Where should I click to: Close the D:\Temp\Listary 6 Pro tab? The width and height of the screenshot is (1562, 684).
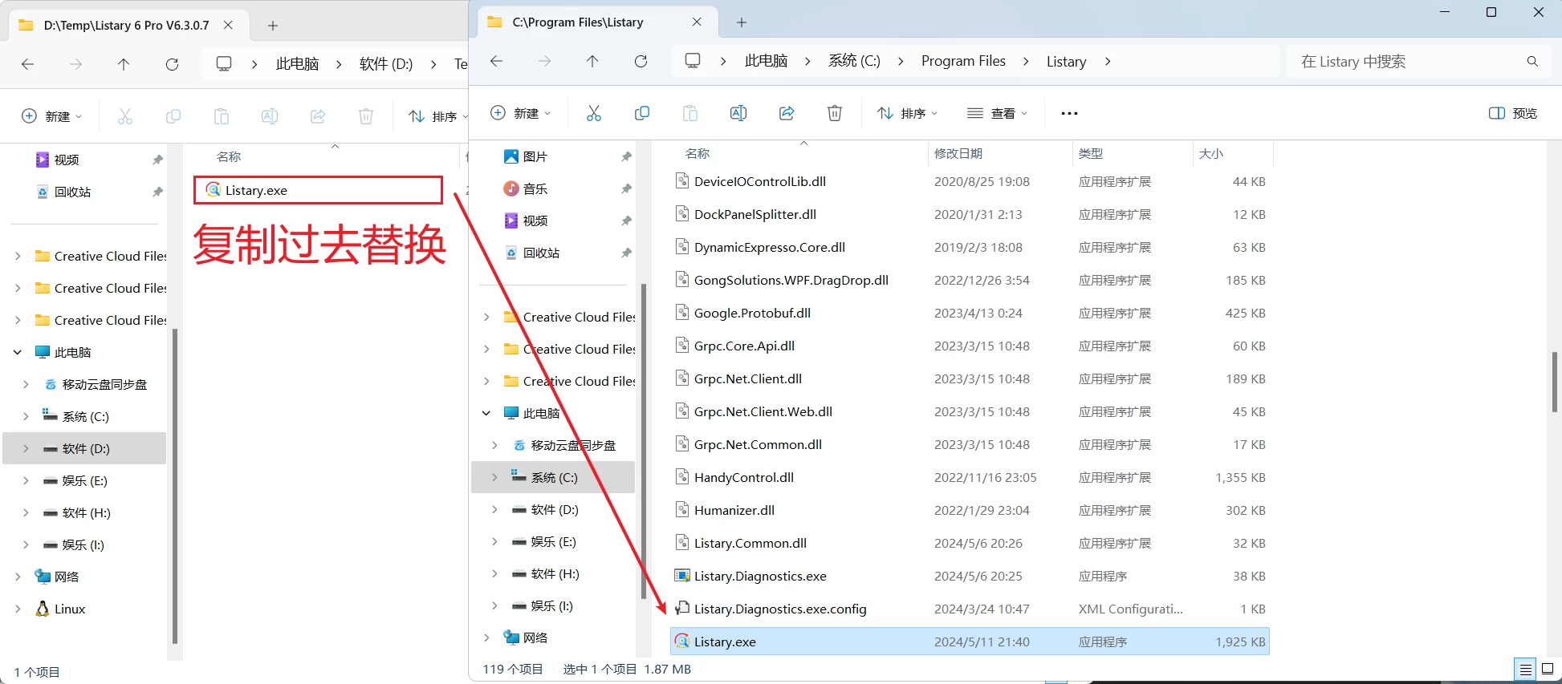click(x=228, y=26)
